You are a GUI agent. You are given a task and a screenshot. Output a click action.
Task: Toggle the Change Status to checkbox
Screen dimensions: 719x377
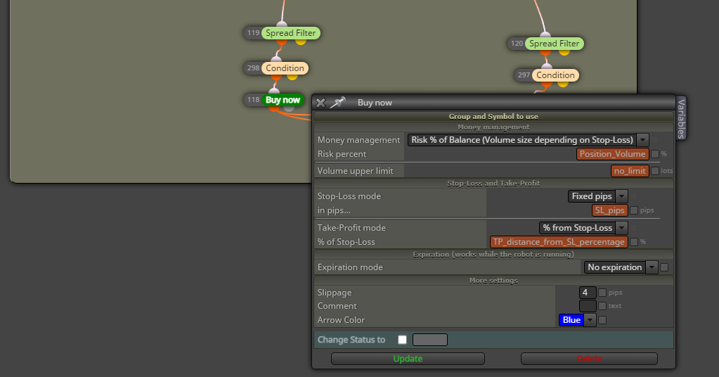(402, 340)
